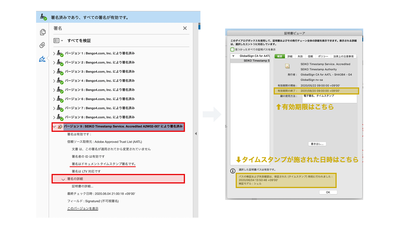This screenshot has height=227, width=404.
Task: Click 署名はドキュメントタイムスタンプ署名です text
Action: coord(104,164)
